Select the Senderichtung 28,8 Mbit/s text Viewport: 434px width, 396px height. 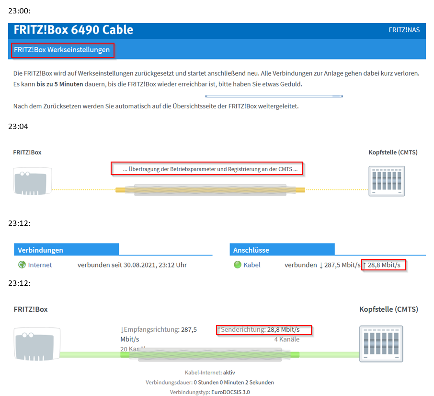pos(259,329)
